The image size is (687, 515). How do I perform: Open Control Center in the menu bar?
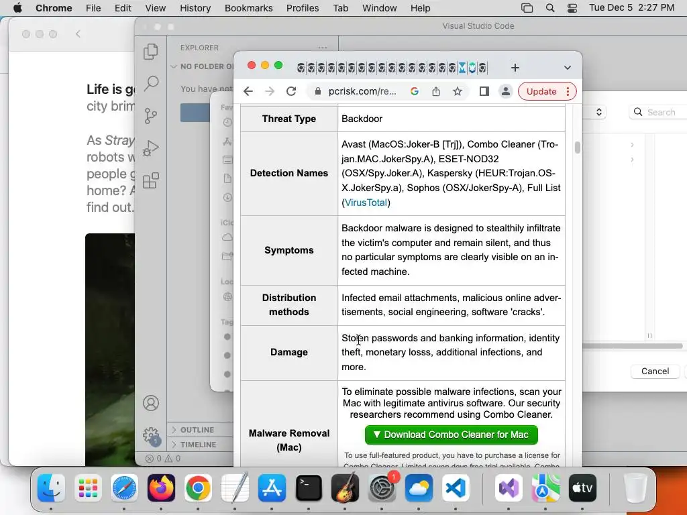[572, 8]
